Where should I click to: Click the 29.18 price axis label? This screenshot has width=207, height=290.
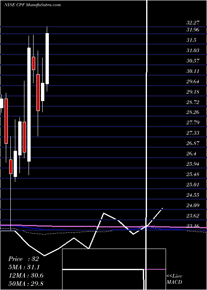[193, 92]
